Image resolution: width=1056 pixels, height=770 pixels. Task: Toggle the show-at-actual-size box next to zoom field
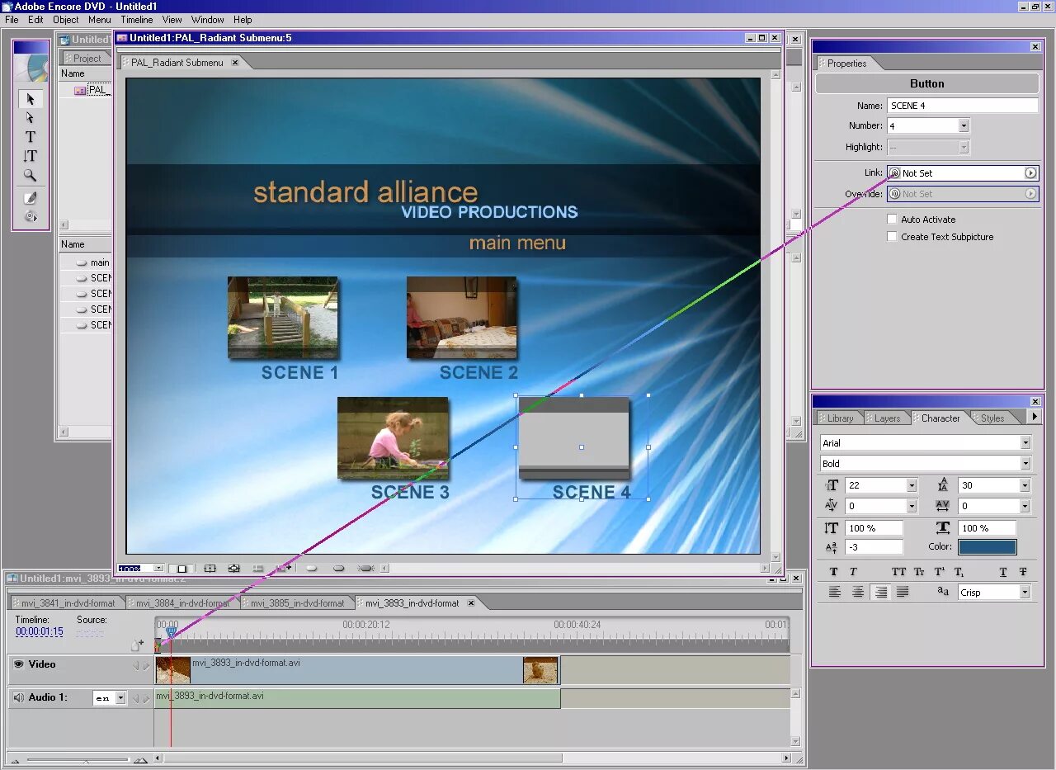[182, 568]
